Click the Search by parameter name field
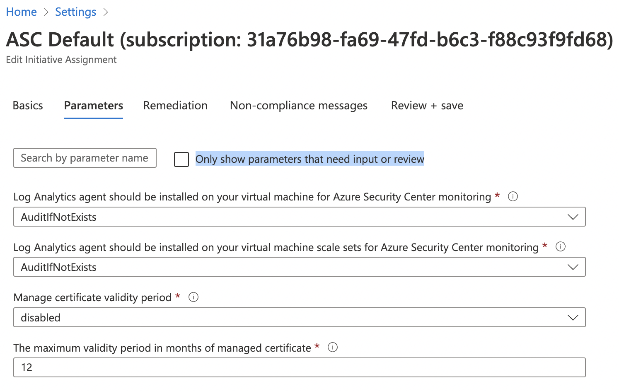619x391 pixels. coord(85,158)
